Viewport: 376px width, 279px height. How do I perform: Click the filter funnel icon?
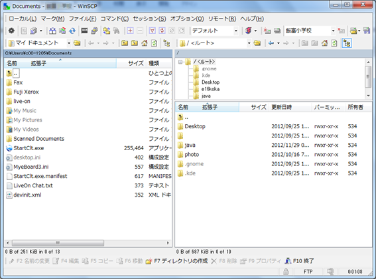click(x=153, y=31)
